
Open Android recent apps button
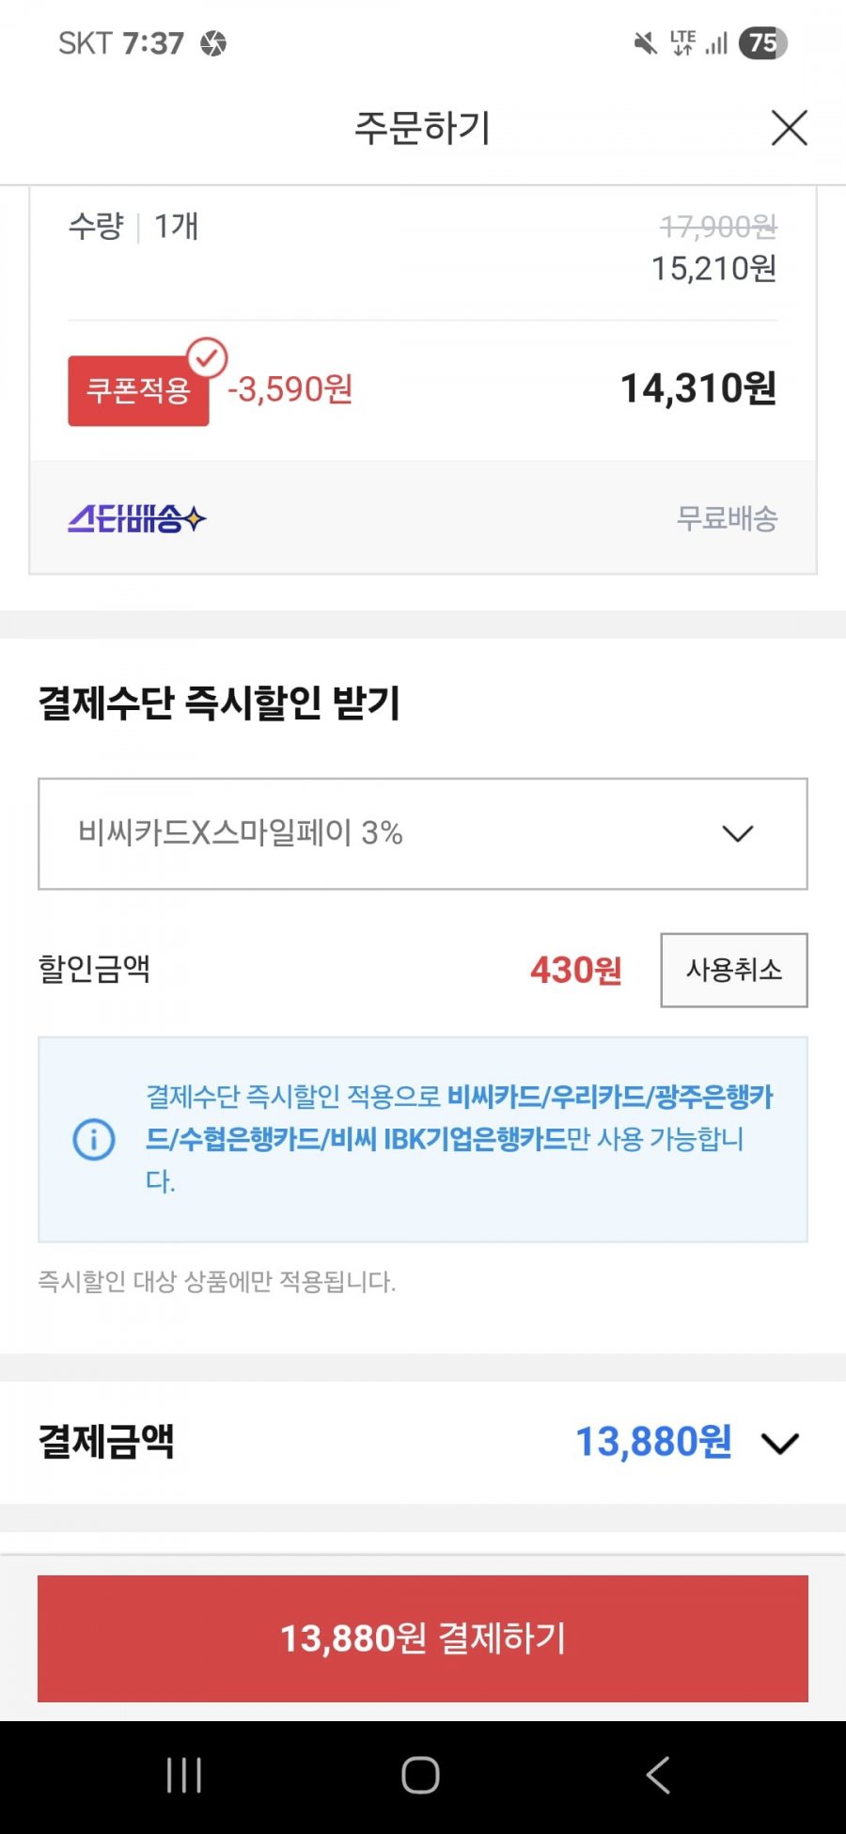pos(184,1776)
